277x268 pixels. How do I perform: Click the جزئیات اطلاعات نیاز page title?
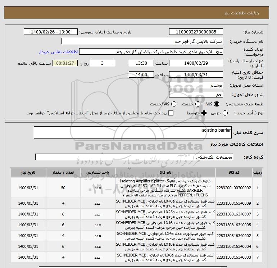(241, 13)
